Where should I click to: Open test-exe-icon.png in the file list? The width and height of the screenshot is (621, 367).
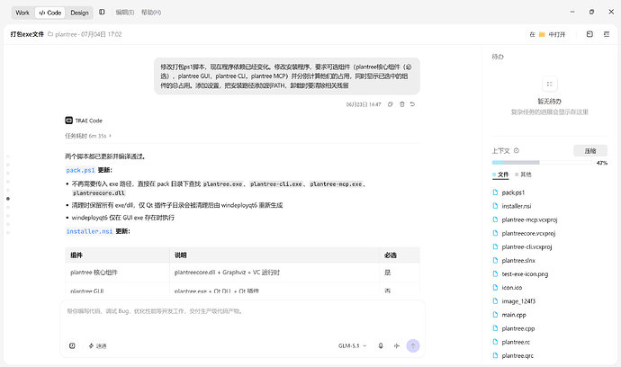pos(525,274)
